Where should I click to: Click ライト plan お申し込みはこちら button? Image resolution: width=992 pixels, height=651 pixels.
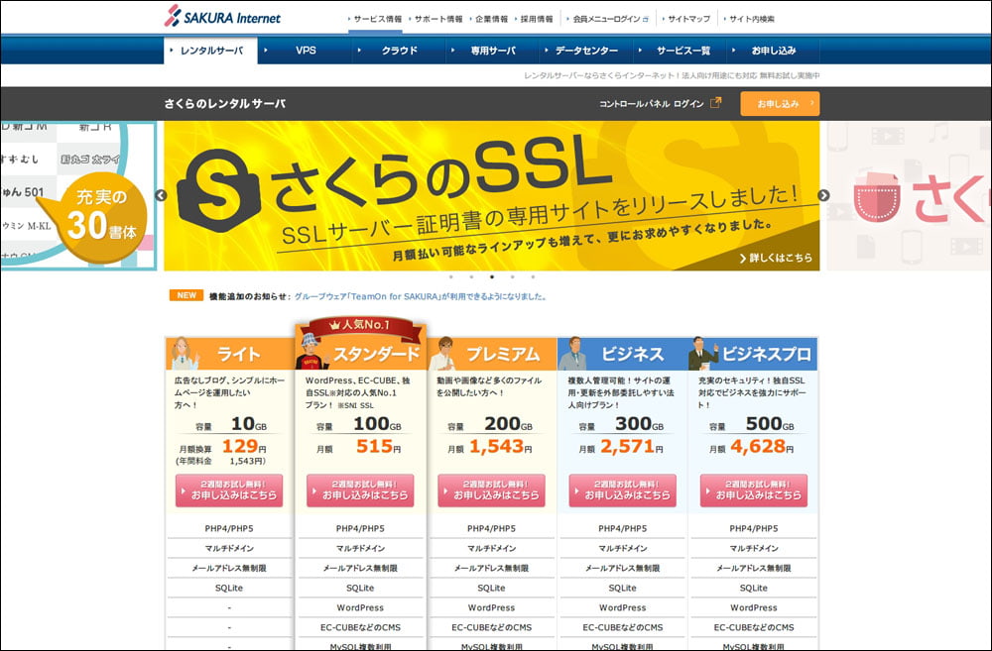(229, 490)
